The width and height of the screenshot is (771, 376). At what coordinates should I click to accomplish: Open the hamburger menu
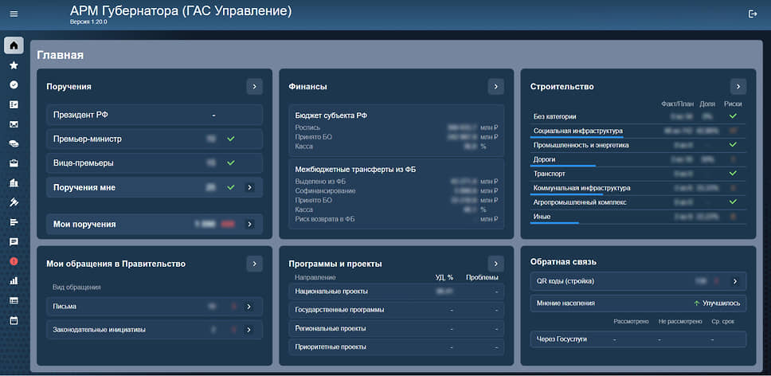point(14,14)
